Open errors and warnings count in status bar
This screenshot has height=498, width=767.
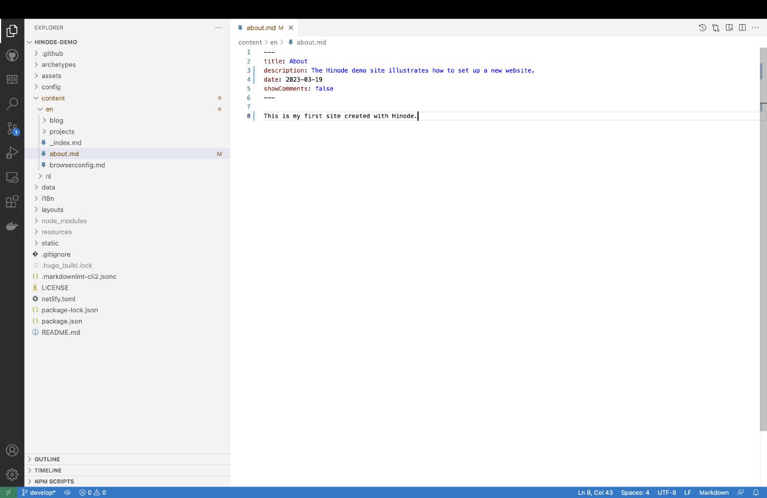[x=93, y=493]
